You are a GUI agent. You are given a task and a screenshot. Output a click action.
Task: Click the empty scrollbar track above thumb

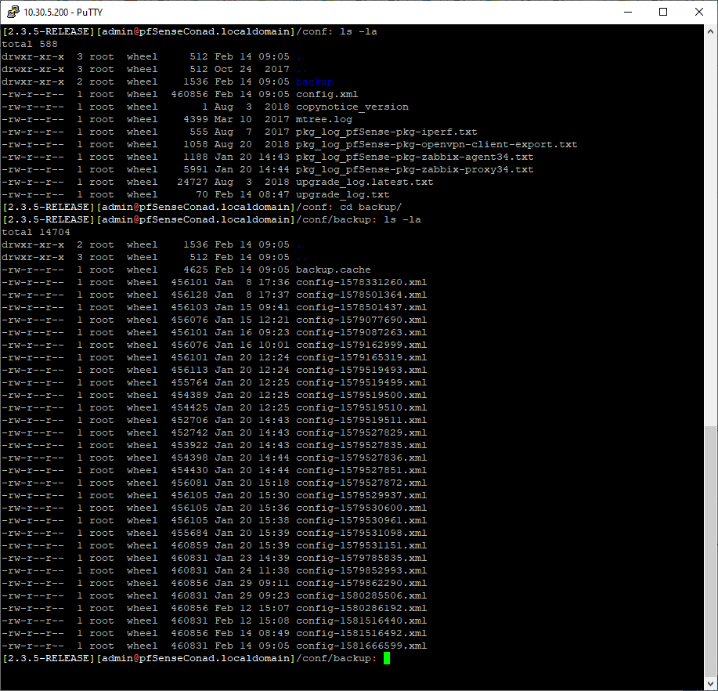pyautogui.click(x=710, y=232)
